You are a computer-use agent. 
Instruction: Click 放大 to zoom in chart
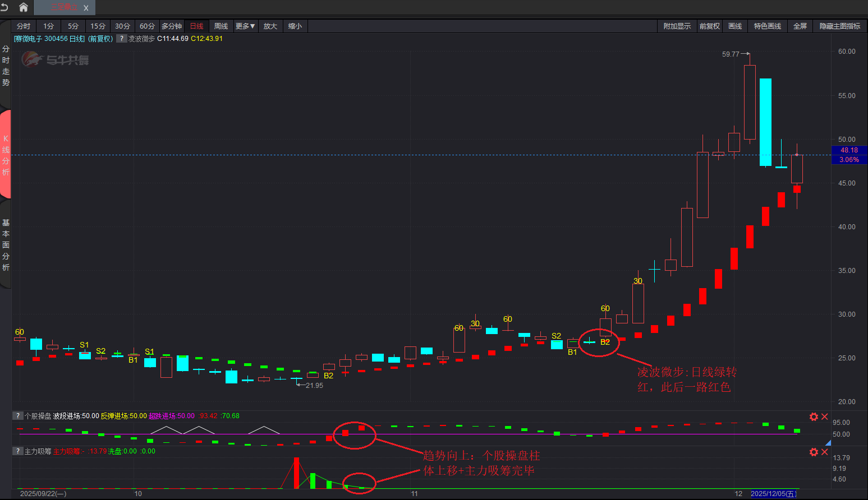[270, 26]
